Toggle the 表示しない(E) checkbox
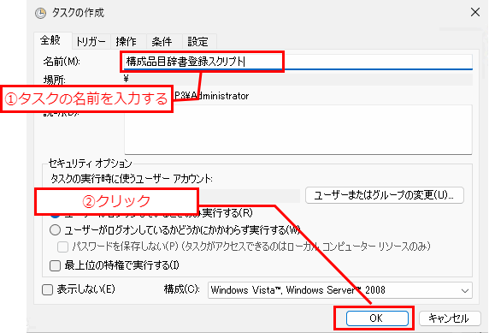489x333 pixels. click(x=47, y=290)
